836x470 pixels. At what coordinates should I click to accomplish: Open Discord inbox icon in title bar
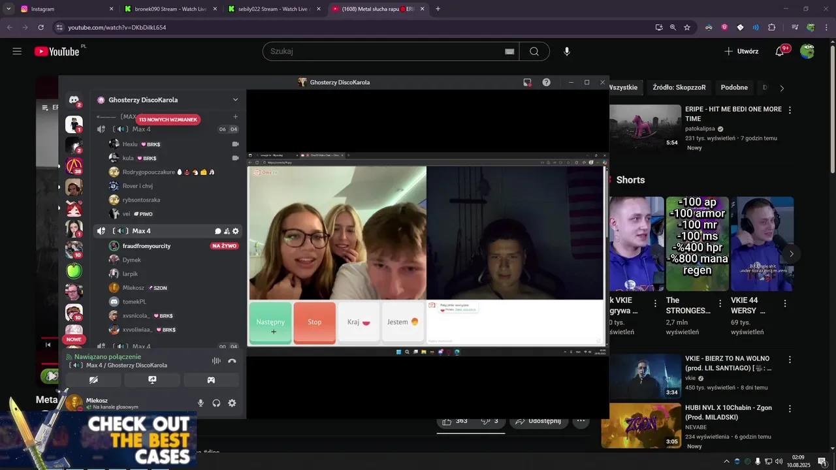coord(527,82)
